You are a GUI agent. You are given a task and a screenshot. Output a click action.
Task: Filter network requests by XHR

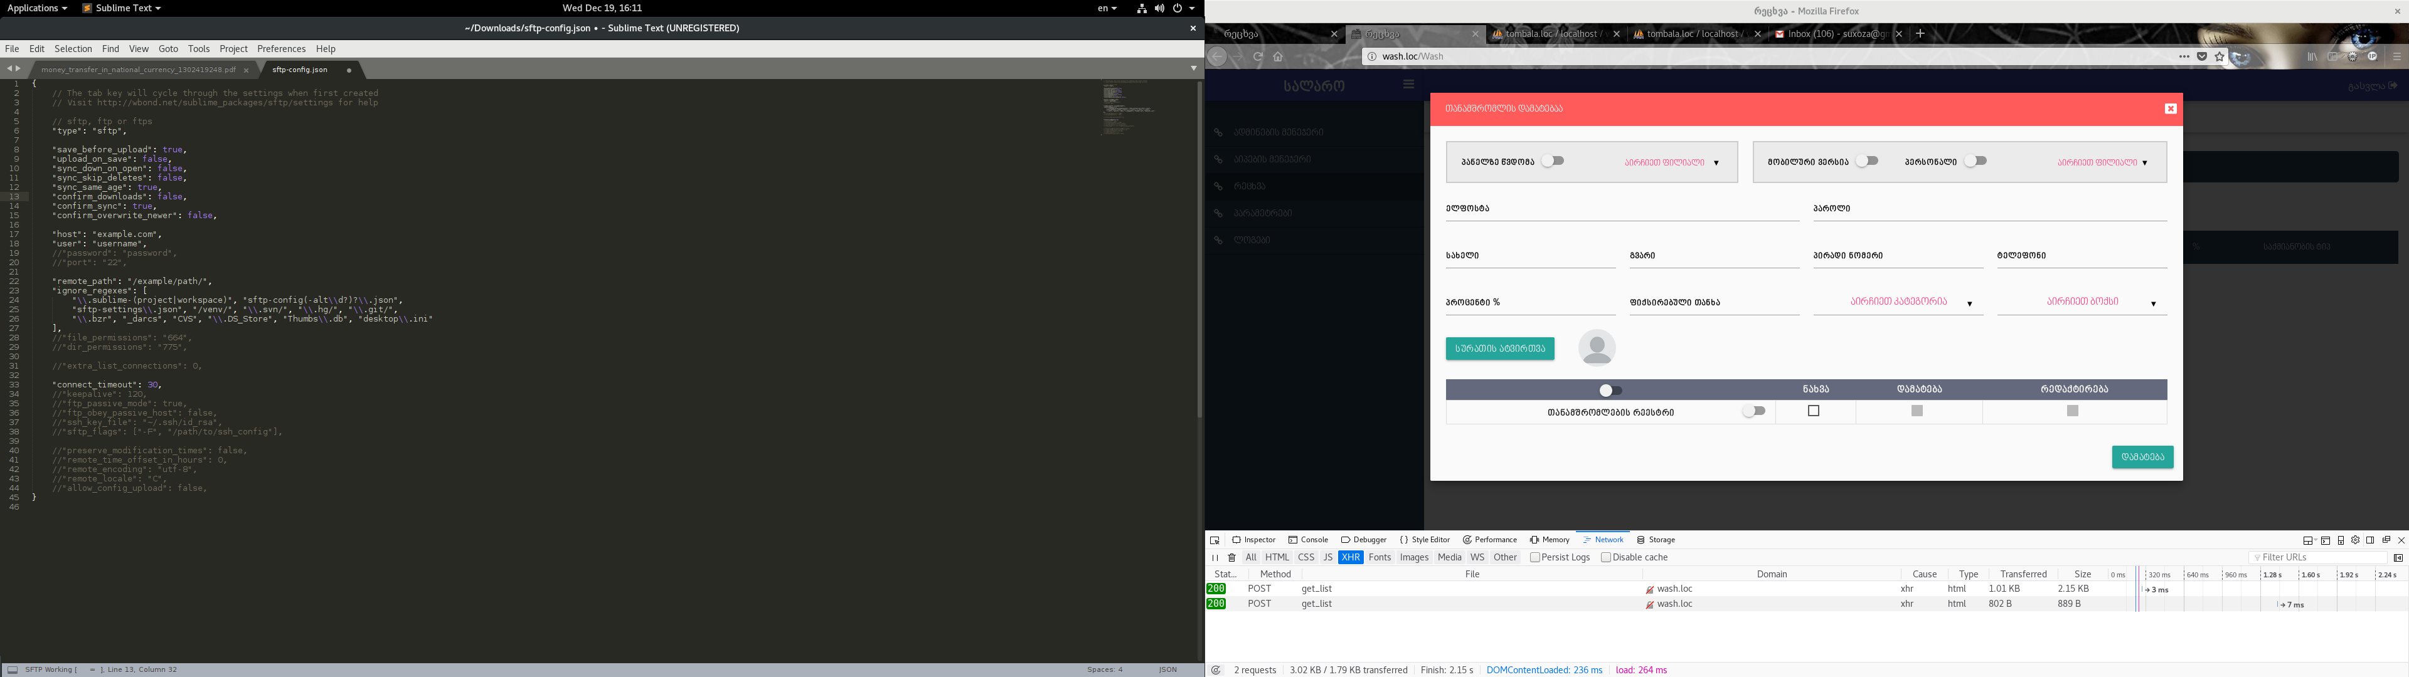point(1351,557)
